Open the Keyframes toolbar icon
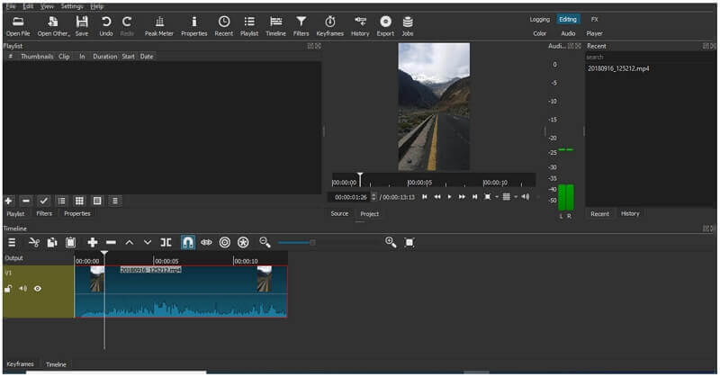Screen dimensions: 720x377 (x=329, y=26)
